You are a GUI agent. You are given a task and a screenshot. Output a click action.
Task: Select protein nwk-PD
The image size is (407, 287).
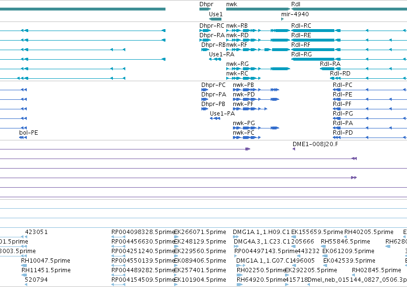[256, 99]
